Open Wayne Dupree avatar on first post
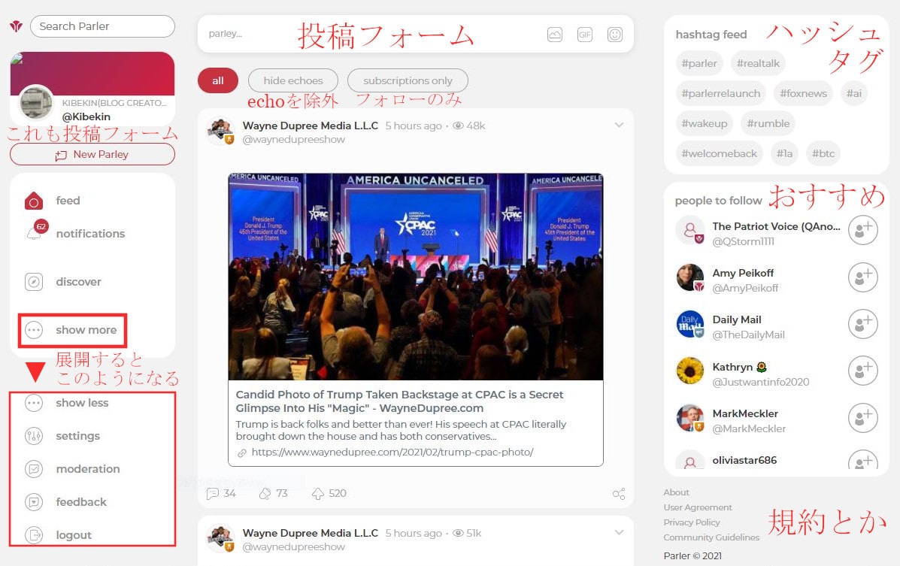The image size is (900, 566). [220, 132]
